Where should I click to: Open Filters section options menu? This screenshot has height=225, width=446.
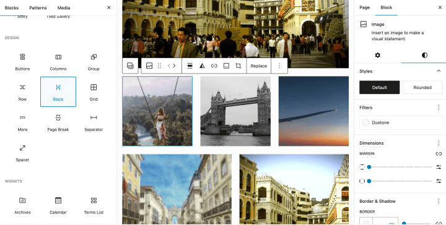click(439, 108)
